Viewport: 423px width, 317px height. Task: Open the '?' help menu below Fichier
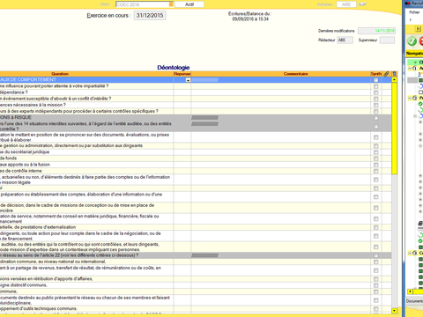tap(411, 20)
